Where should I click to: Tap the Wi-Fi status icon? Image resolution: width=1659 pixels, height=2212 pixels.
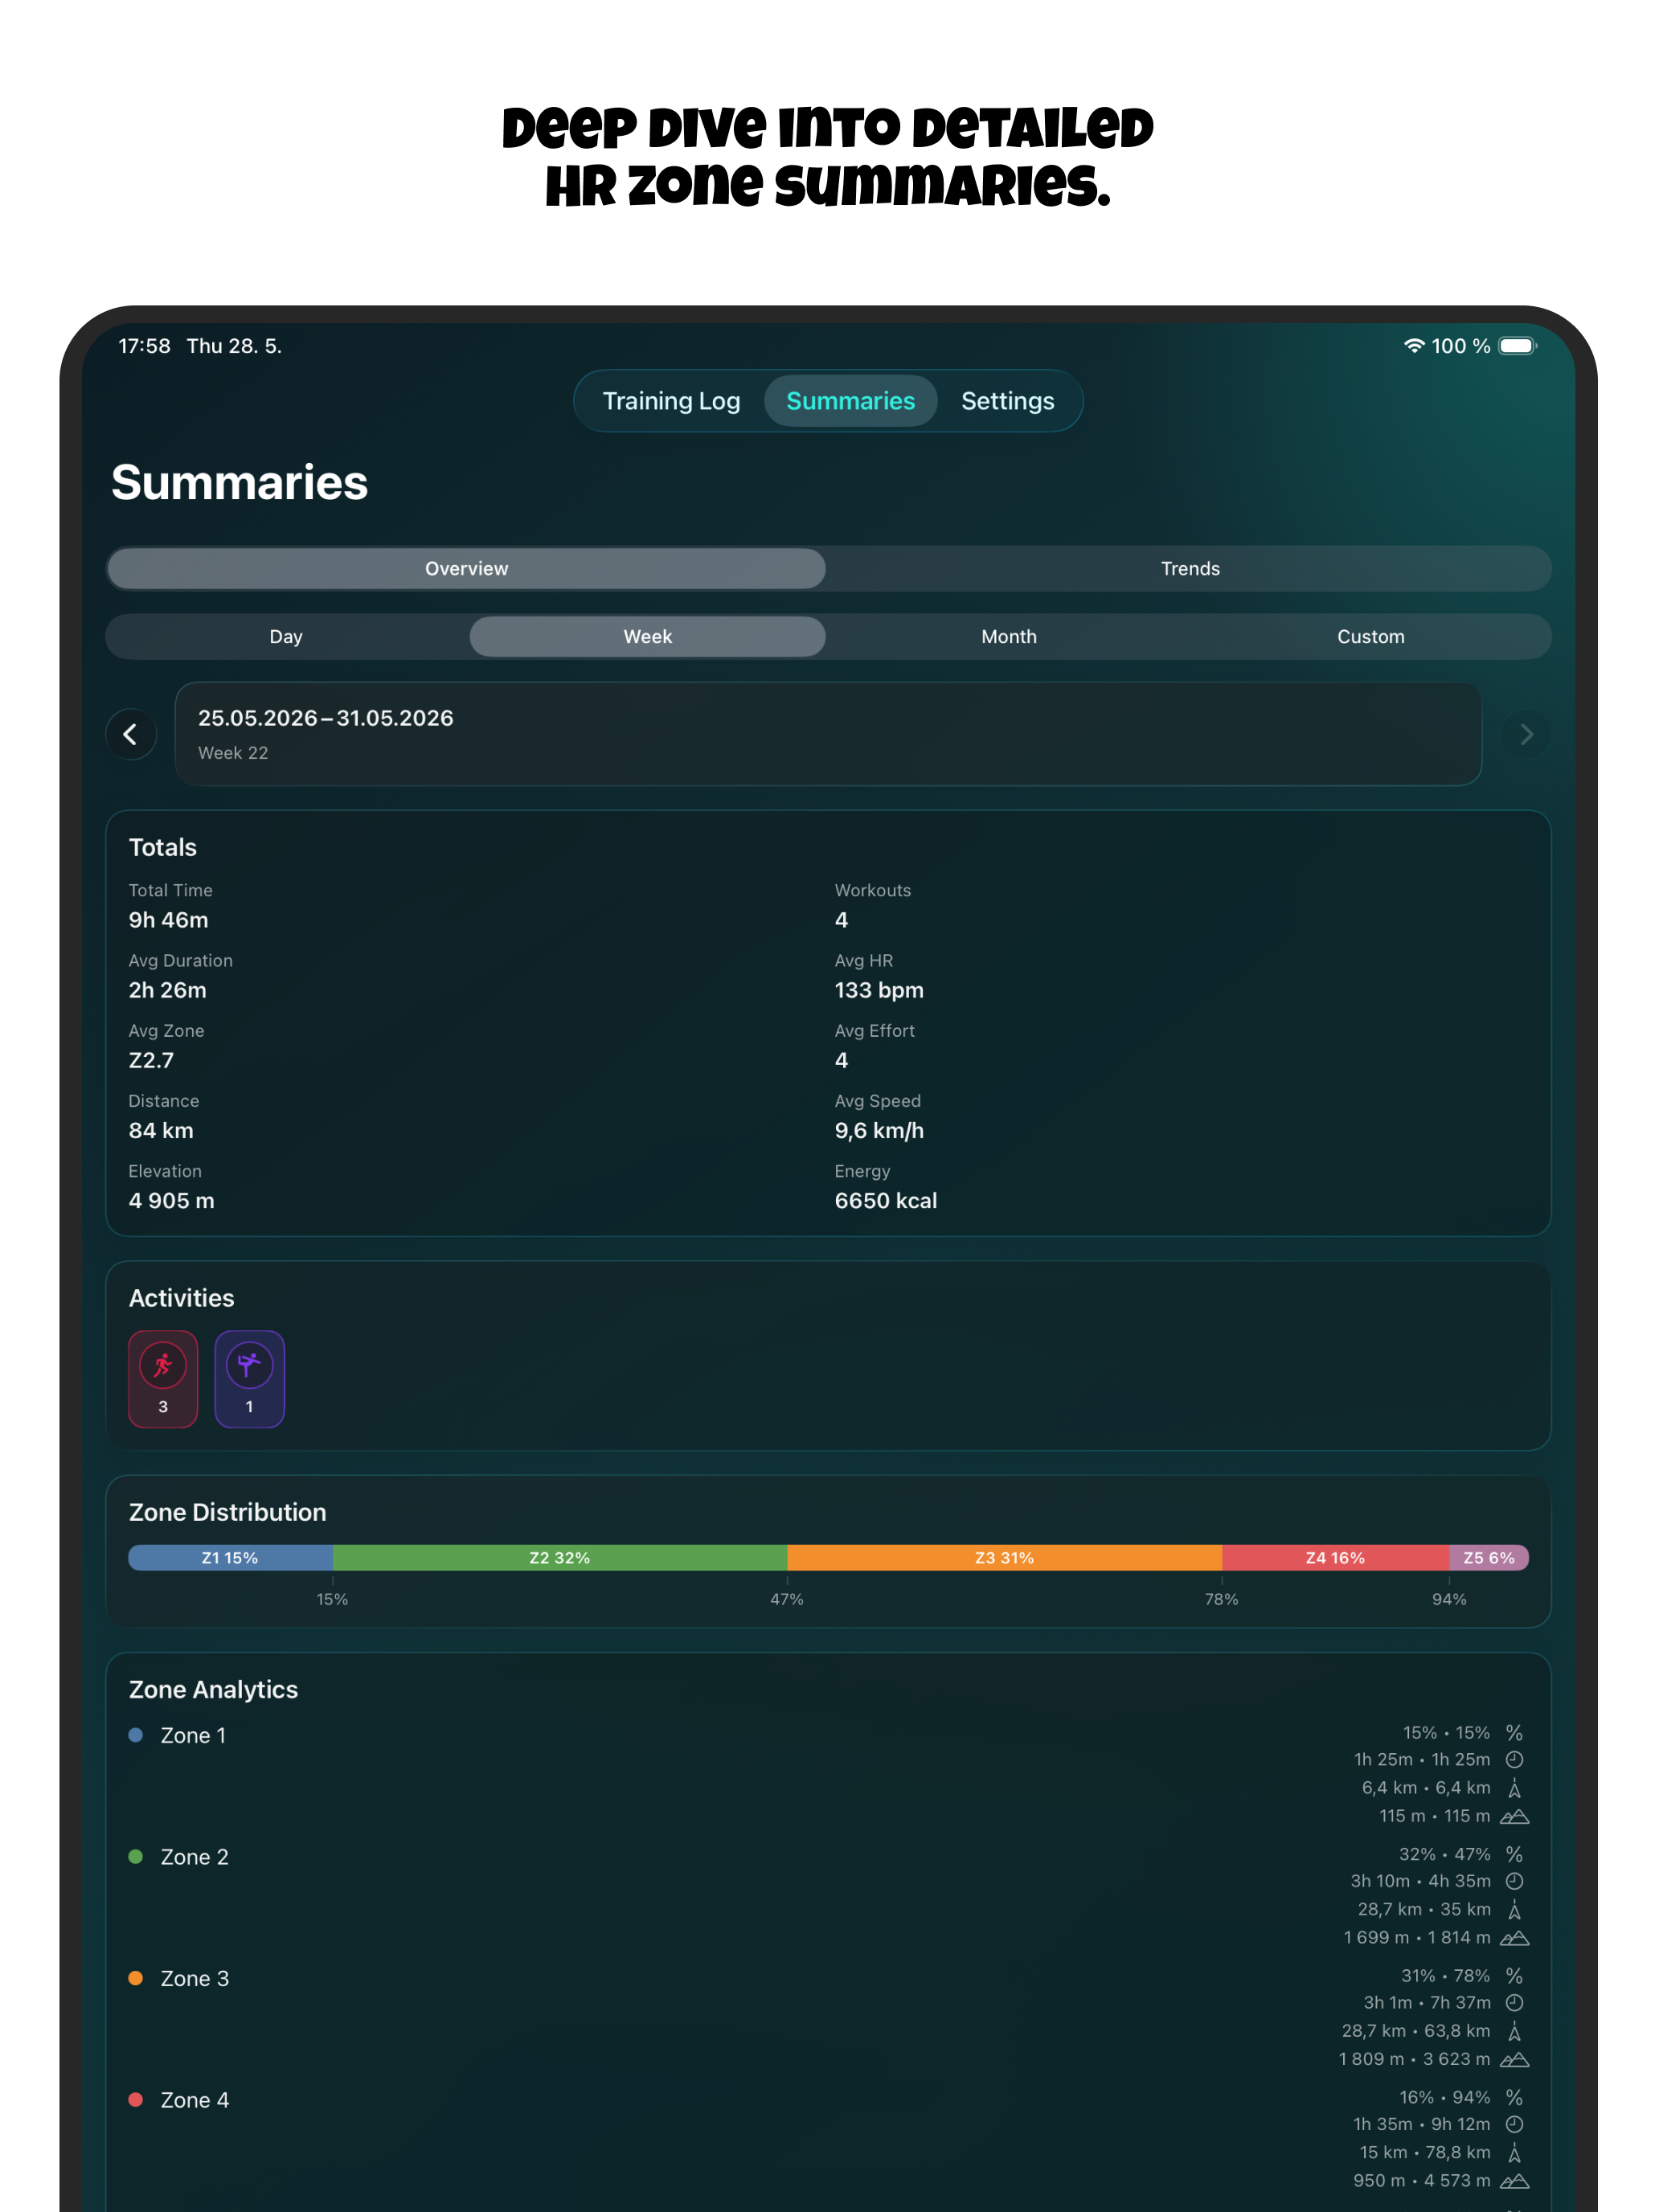point(1414,346)
